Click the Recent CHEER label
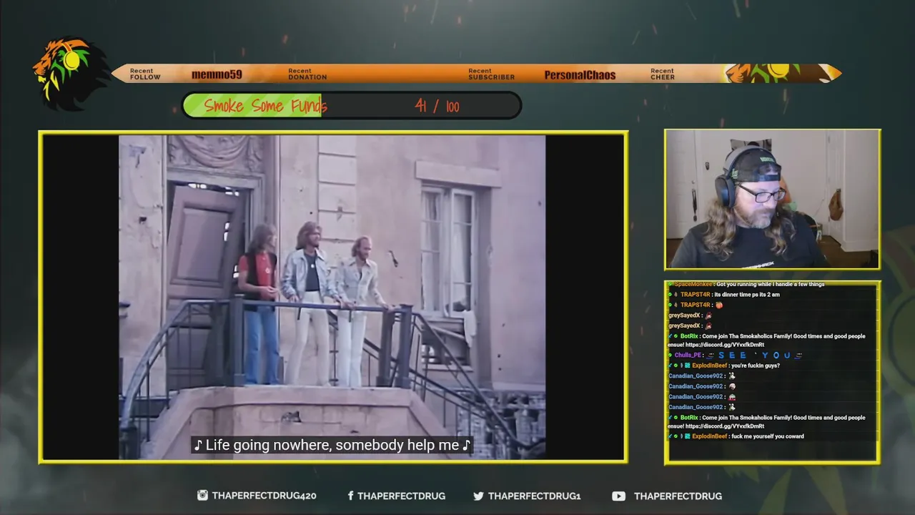The image size is (915, 515). [662, 74]
